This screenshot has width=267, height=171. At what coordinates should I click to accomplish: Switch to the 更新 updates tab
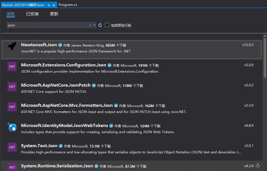point(54,14)
